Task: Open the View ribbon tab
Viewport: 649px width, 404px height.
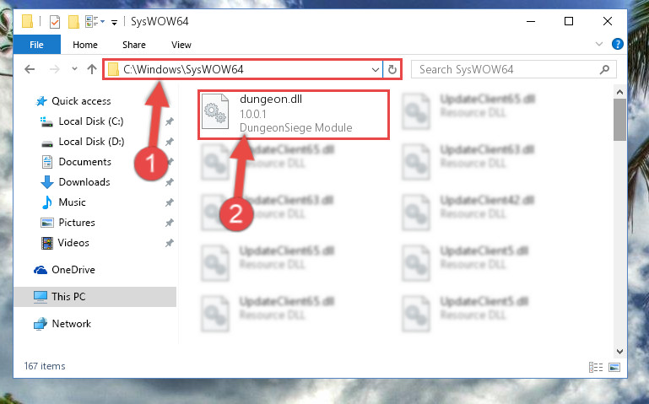Action: tap(181, 45)
